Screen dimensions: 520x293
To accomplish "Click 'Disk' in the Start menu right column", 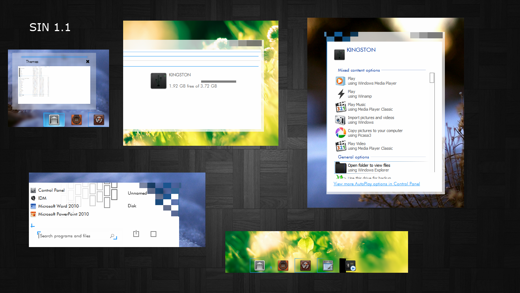I will (132, 206).
